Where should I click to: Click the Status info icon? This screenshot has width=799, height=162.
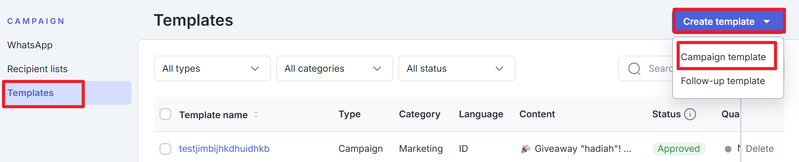[690, 114]
